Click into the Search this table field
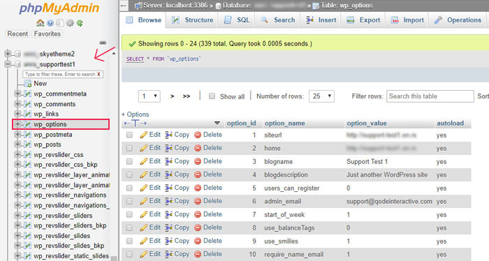This screenshot has width=489, height=261. point(430,96)
